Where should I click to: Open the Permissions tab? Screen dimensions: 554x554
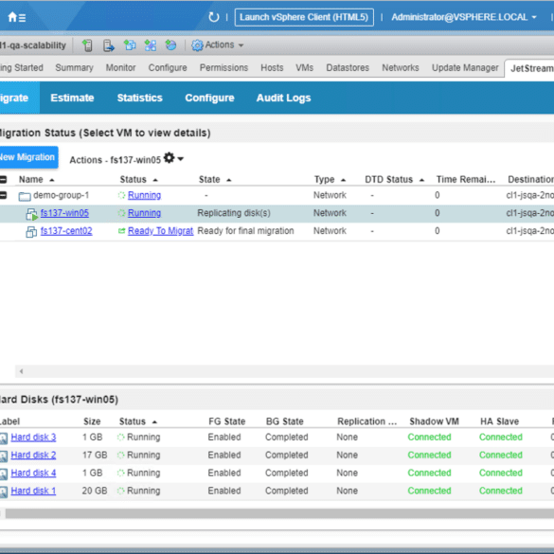(x=223, y=67)
